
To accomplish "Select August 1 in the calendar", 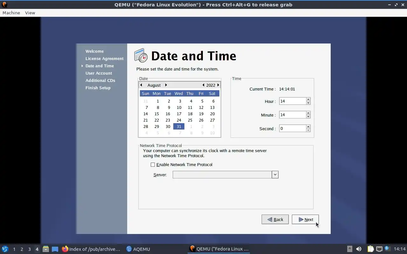I will coord(158,101).
